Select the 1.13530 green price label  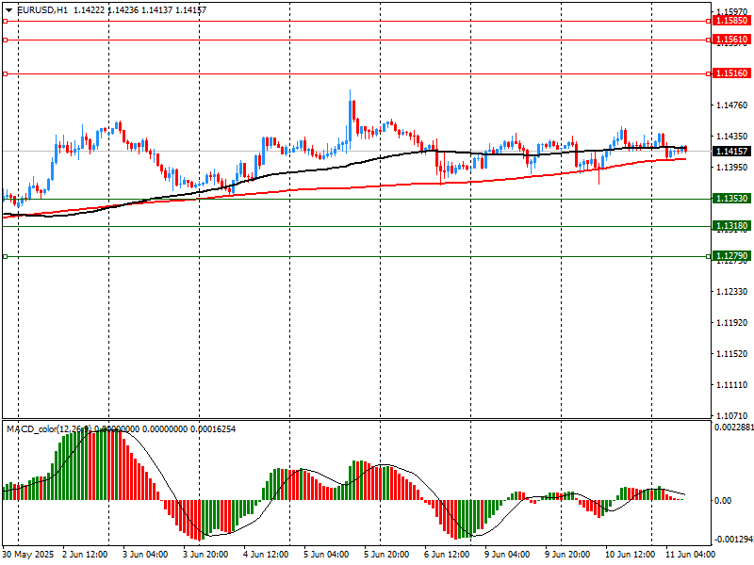tap(731, 199)
